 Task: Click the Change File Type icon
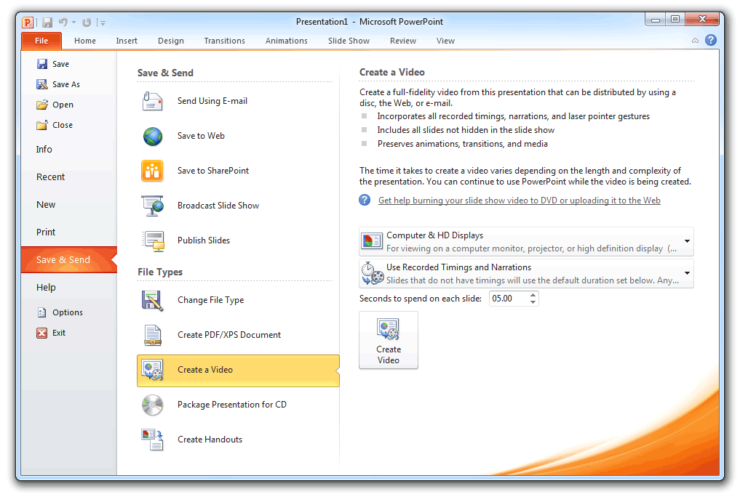pos(152,300)
